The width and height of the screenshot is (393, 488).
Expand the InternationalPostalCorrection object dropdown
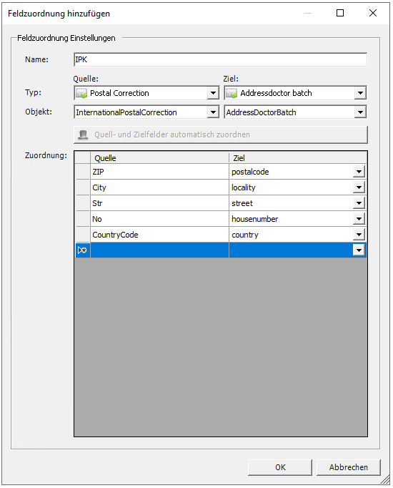pos(213,112)
